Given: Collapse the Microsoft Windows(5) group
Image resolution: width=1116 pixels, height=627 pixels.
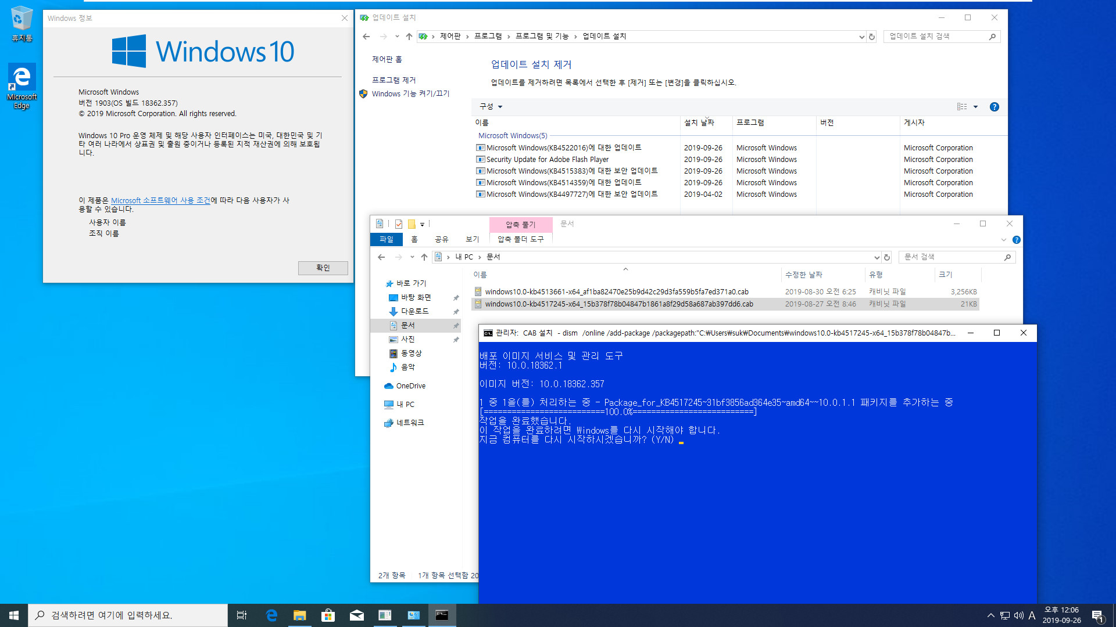Looking at the screenshot, I should 512,136.
